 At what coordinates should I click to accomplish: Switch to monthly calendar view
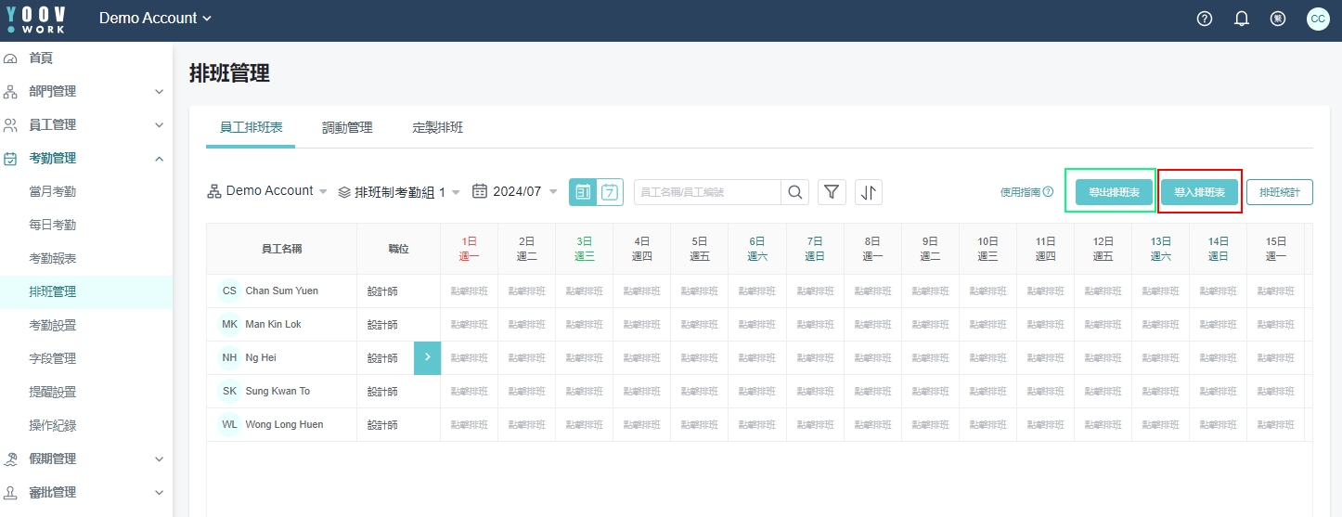(583, 192)
